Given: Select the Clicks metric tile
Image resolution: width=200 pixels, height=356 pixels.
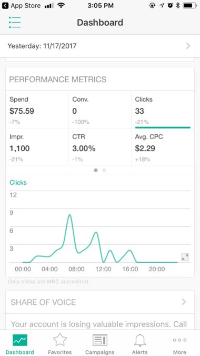Looking at the screenshot, I should pyautogui.click(x=163, y=110).
